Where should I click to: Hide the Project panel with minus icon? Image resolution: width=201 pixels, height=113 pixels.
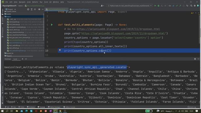point(43,9)
